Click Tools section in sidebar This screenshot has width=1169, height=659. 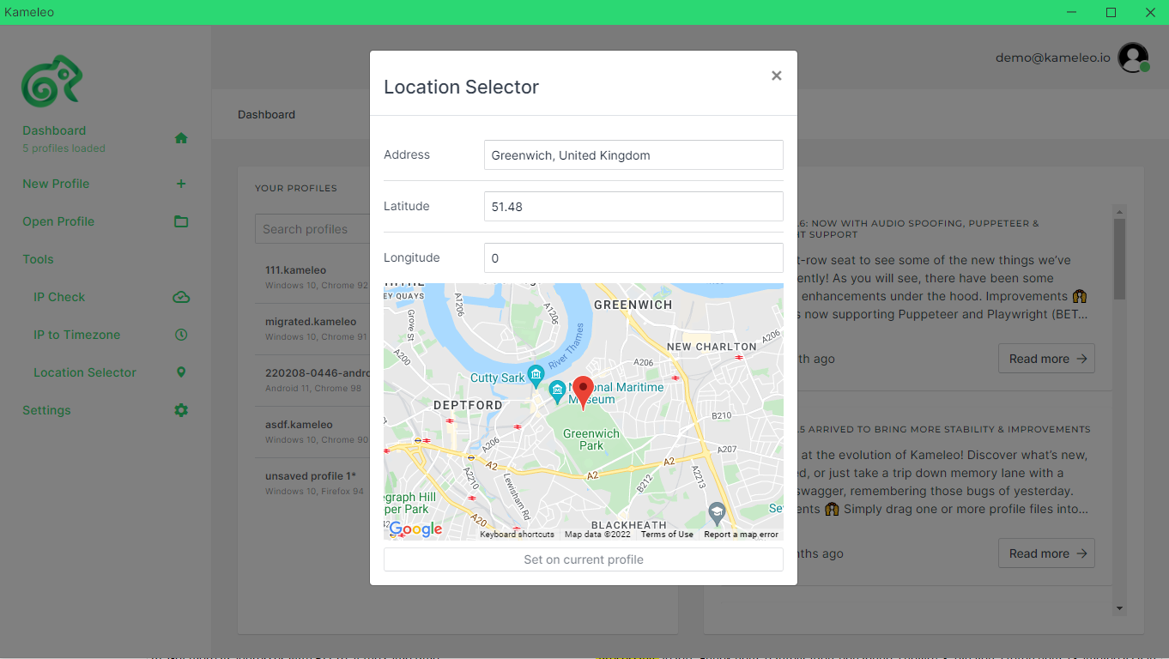pos(38,259)
